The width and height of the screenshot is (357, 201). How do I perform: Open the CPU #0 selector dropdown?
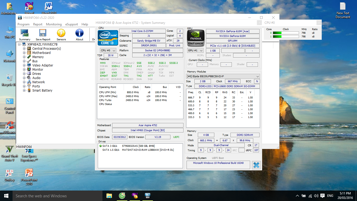108,50
